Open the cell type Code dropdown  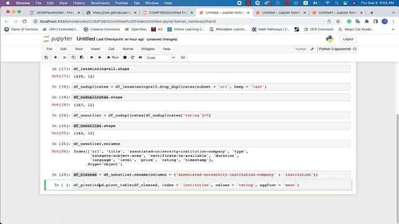pyautogui.click(x=161, y=58)
